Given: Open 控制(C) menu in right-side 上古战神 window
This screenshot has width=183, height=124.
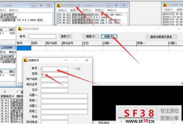Looking at the screenshot, I should click(169, 10).
